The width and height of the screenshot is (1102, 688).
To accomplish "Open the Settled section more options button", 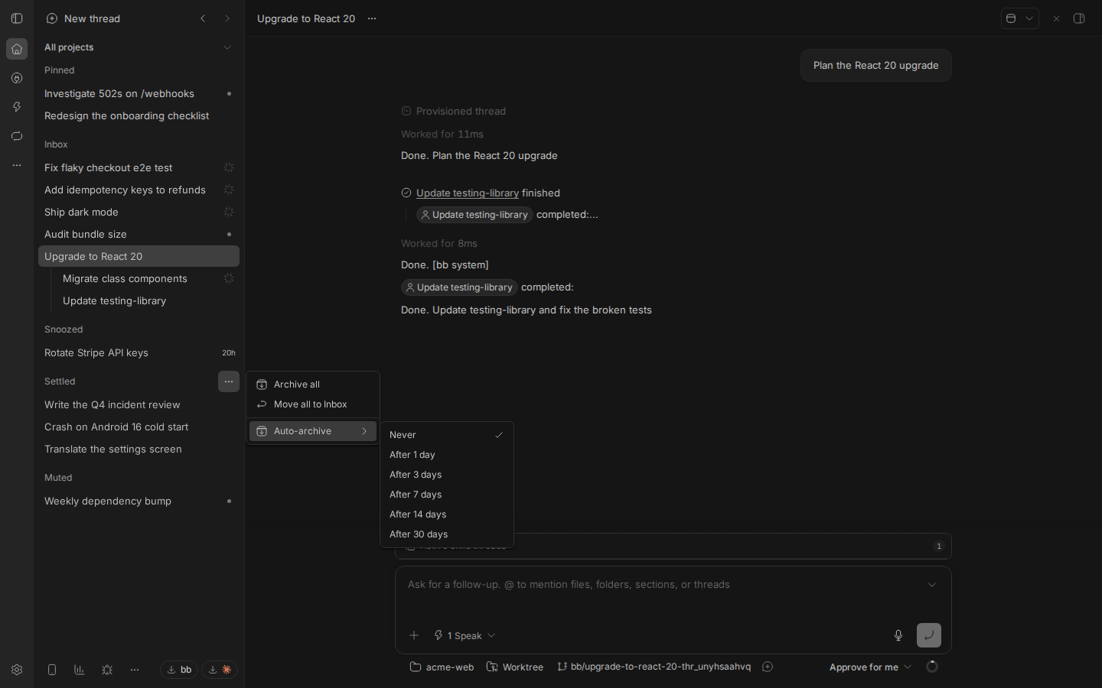I will 229,381.
